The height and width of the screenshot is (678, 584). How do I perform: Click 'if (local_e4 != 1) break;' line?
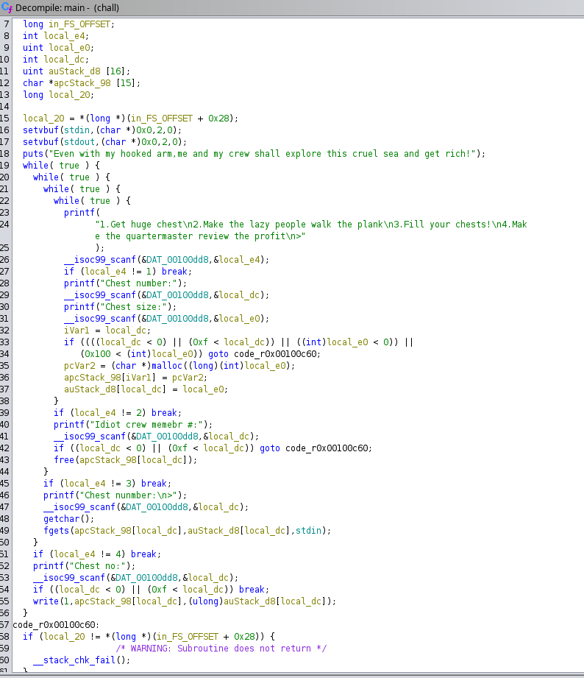coord(128,272)
